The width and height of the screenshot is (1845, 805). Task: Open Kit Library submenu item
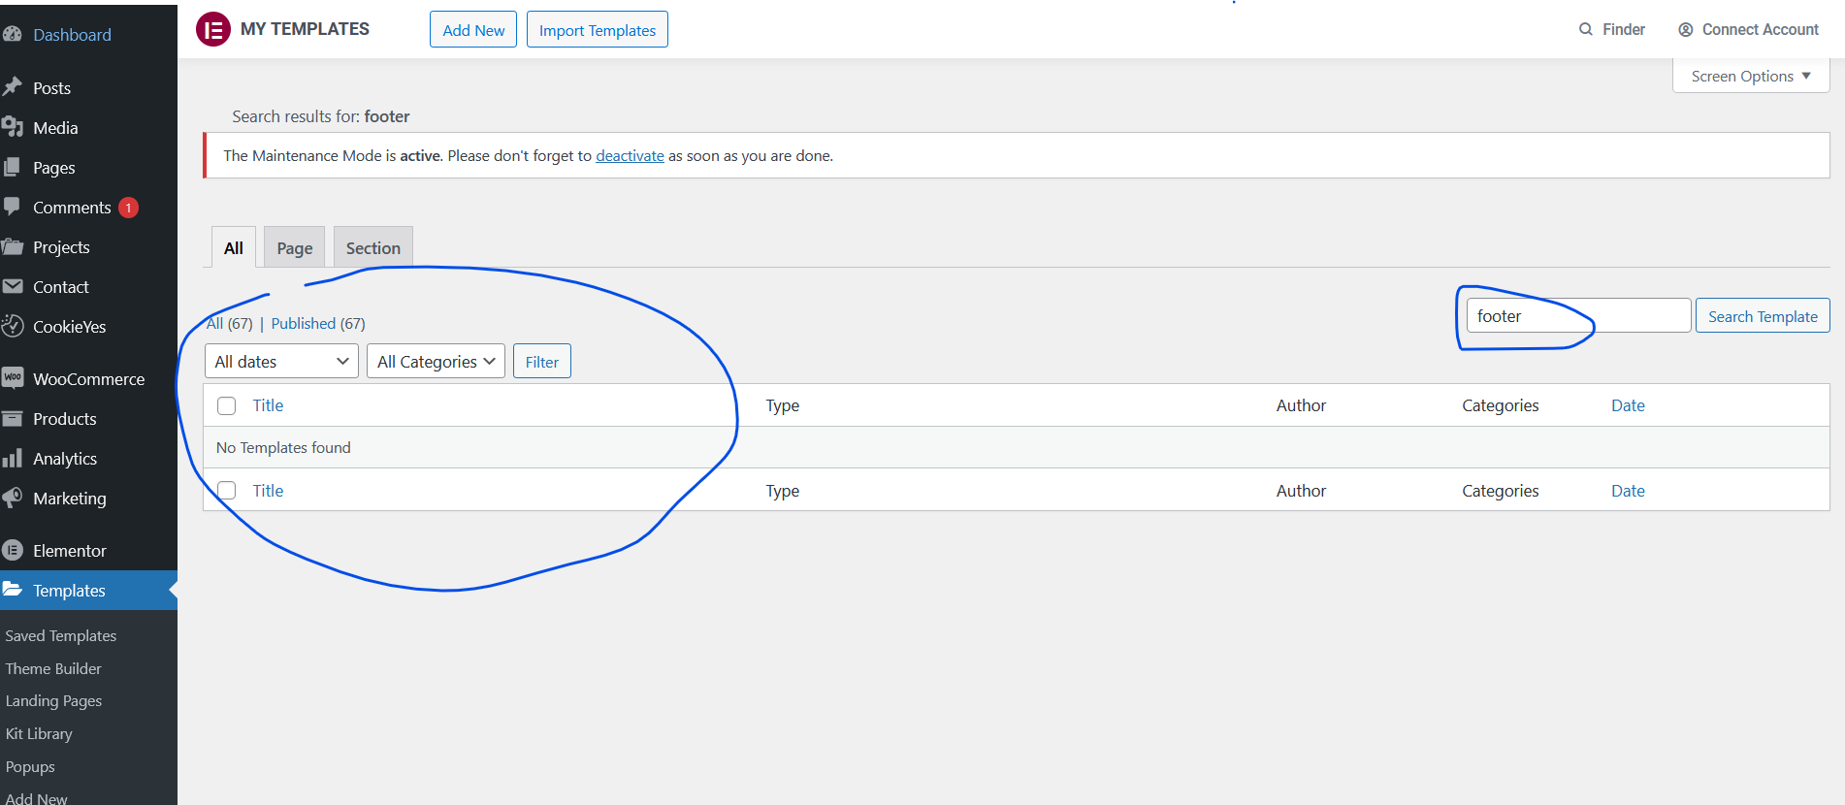coord(39,733)
